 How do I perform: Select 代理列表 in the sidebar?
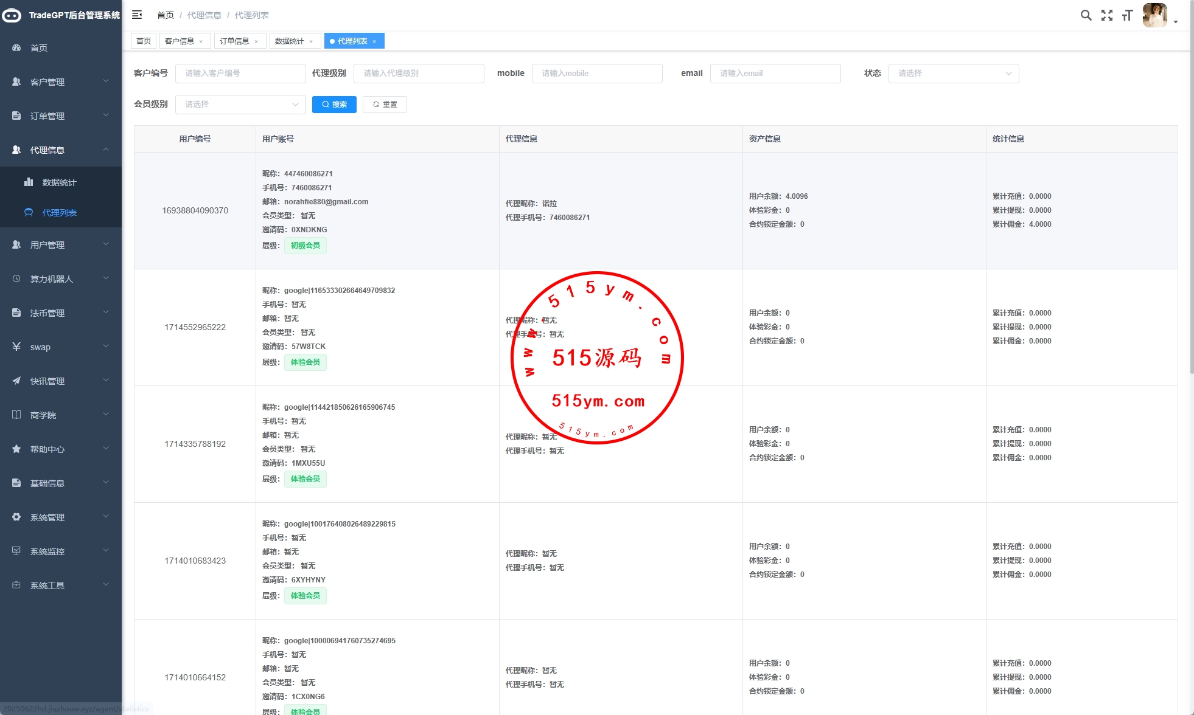coord(59,213)
